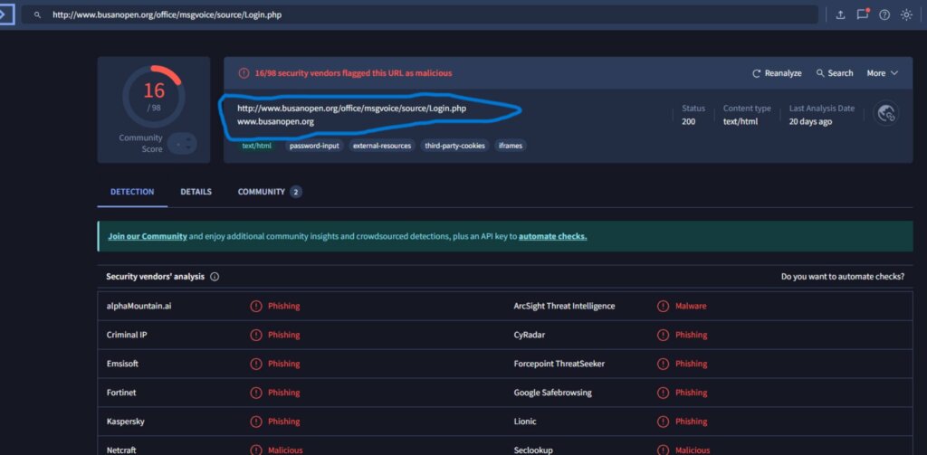Click the globe link icon beside analysis date
Image resolution: width=927 pixels, height=455 pixels.
[886, 113]
